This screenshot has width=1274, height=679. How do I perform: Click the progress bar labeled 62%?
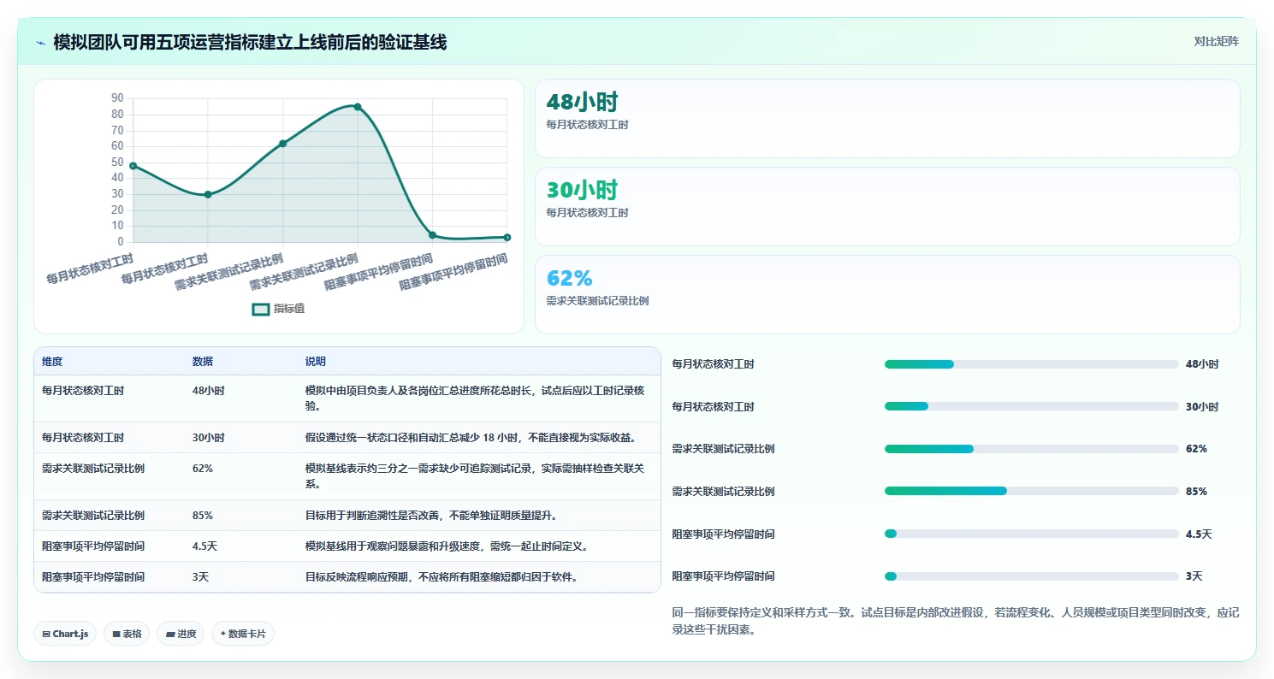(x=1031, y=449)
